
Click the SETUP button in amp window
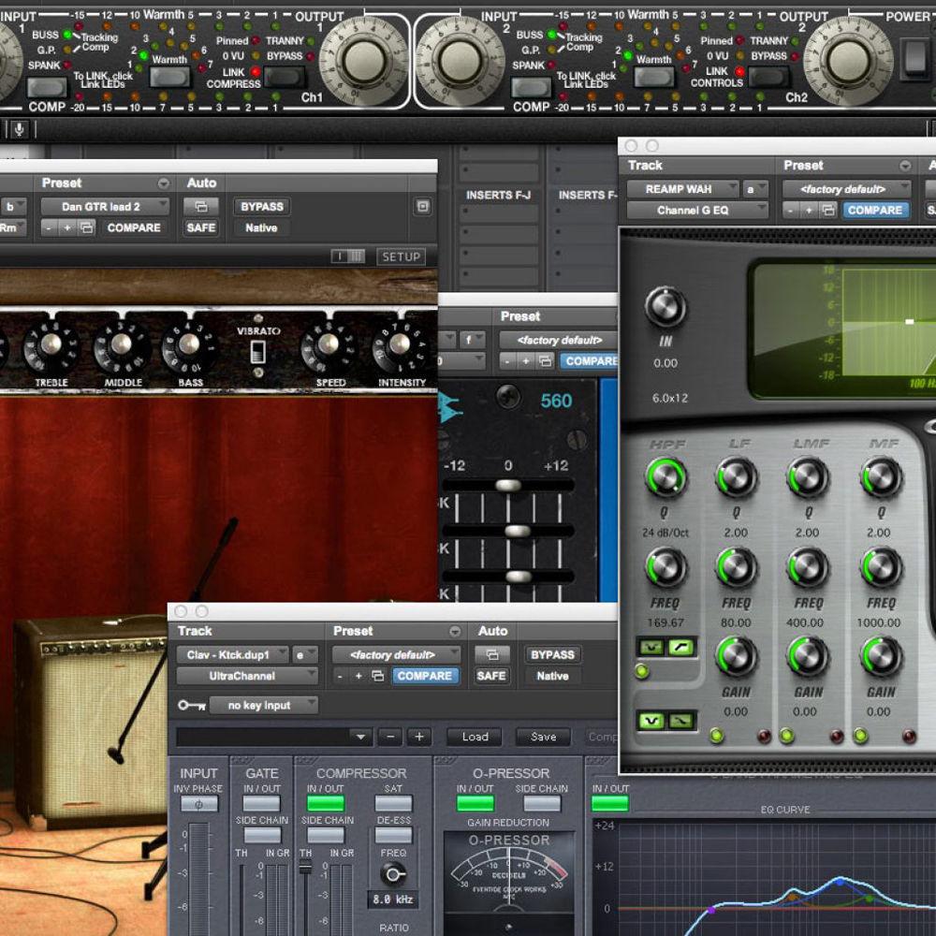coord(401,256)
